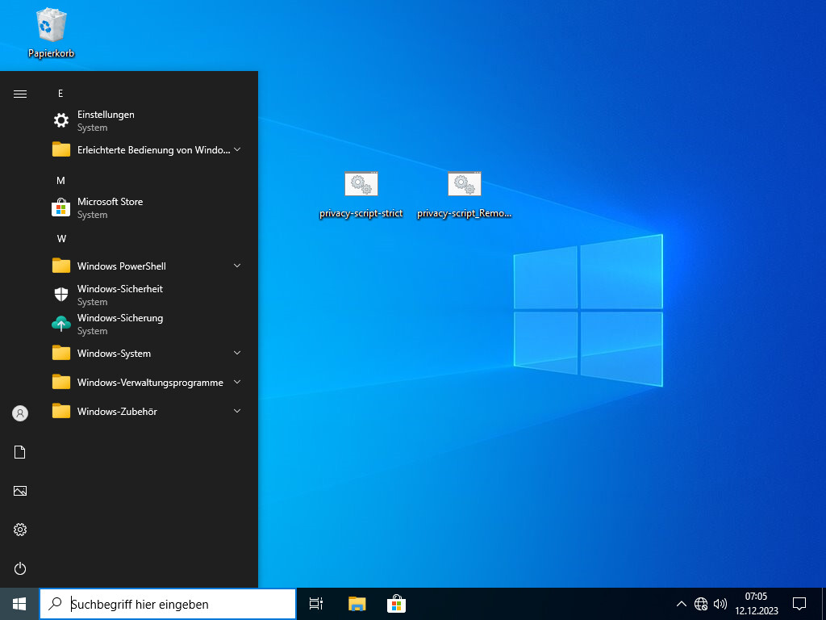
Task: Open Windows-Sicherung from the list
Action: tap(148, 324)
